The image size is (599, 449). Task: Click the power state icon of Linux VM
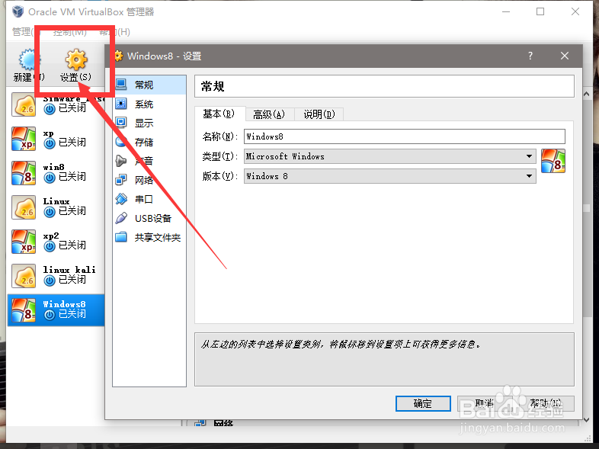[50, 212]
